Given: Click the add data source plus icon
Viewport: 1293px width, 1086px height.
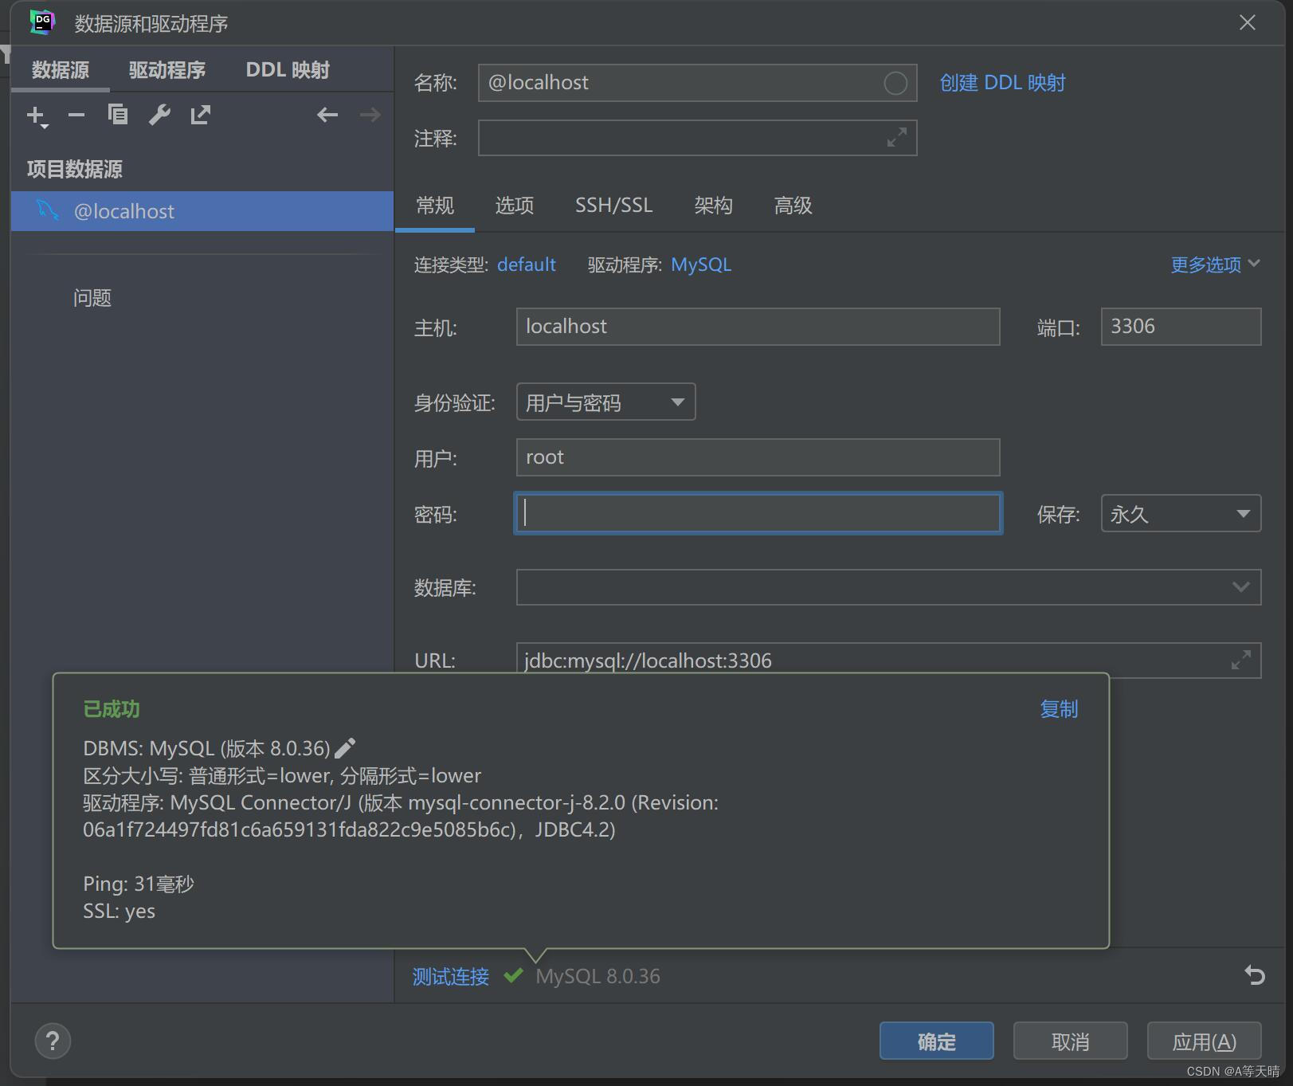Looking at the screenshot, I should point(37,116).
